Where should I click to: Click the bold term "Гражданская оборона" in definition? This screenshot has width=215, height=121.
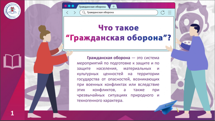click(x=108, y=58)
